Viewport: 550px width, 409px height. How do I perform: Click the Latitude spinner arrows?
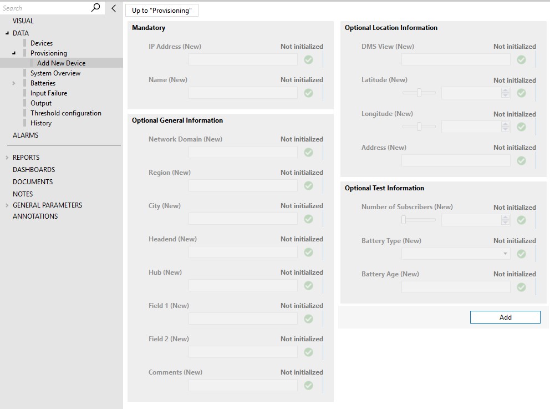[505, 93]
